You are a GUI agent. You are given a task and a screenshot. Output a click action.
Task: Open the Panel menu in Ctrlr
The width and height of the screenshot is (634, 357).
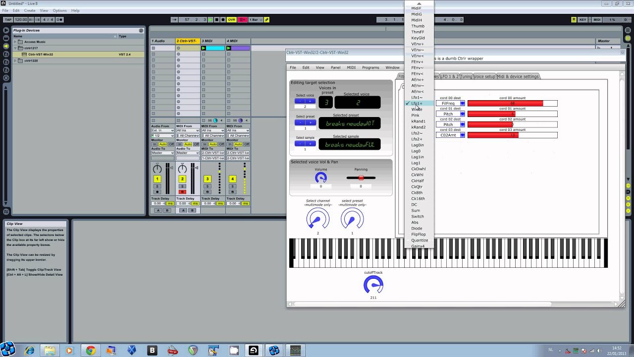[x=335, y=68]
